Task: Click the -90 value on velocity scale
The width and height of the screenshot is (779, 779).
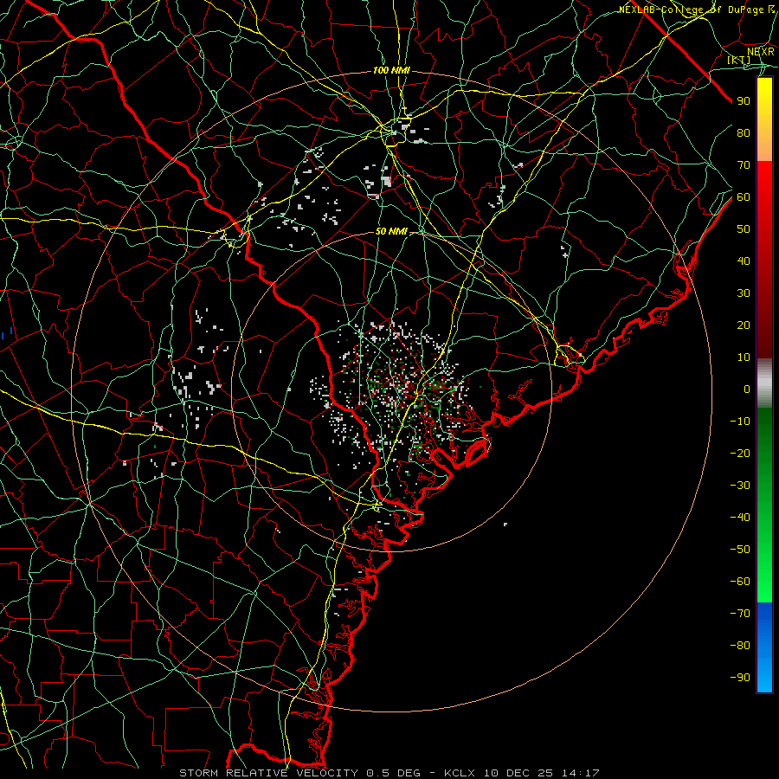Action: (x=740, y=678)
